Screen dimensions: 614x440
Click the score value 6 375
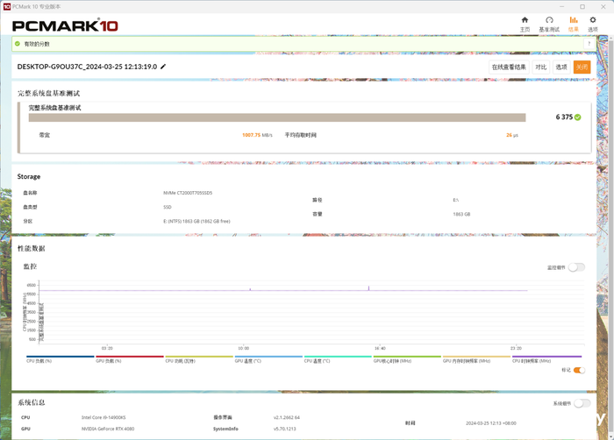564,117
